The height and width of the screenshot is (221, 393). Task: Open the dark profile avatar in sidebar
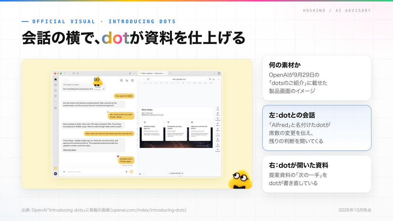(55, 174)
